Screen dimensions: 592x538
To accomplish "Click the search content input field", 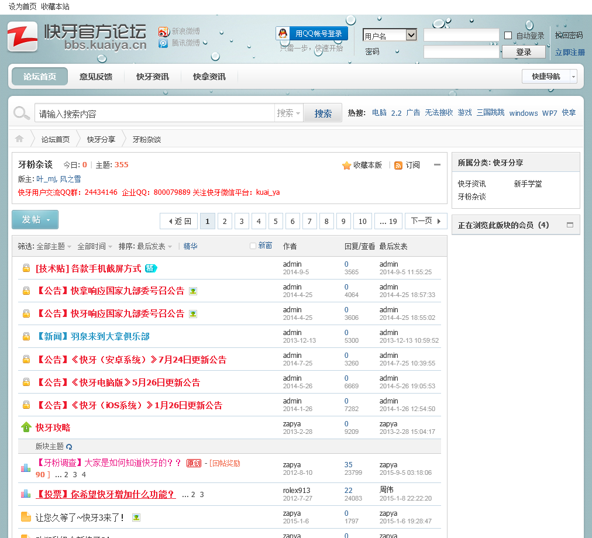I will pyautogui.click(x=154, y=113).
